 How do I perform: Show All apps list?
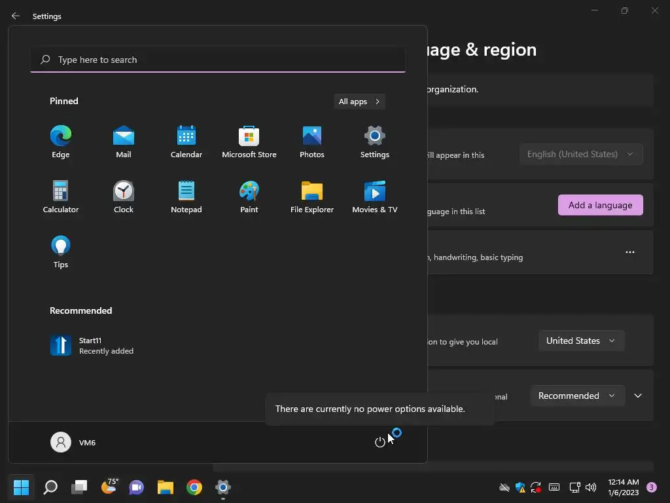tap(359, 102)
